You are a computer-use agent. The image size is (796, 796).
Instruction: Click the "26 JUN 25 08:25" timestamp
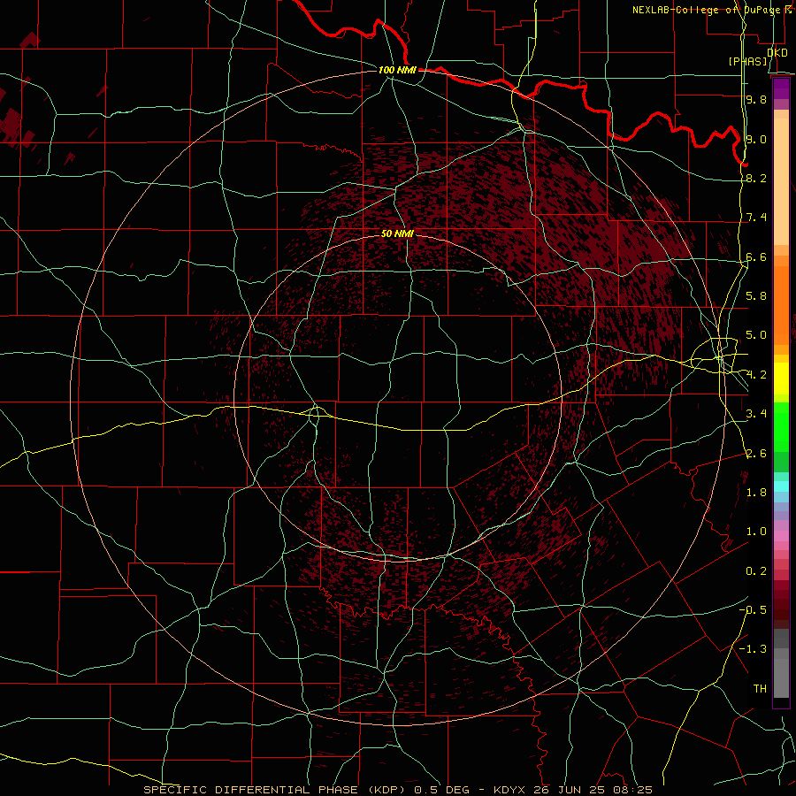point(593,790)
